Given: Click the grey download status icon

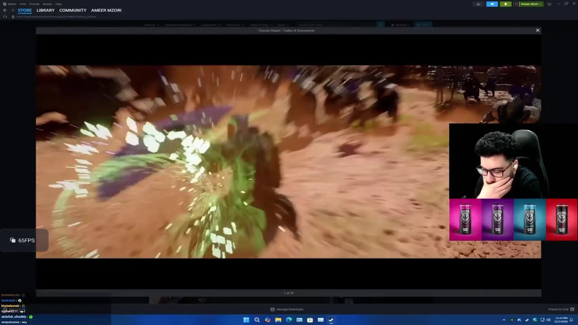Looking at the screenshot, I should point(478,4).
